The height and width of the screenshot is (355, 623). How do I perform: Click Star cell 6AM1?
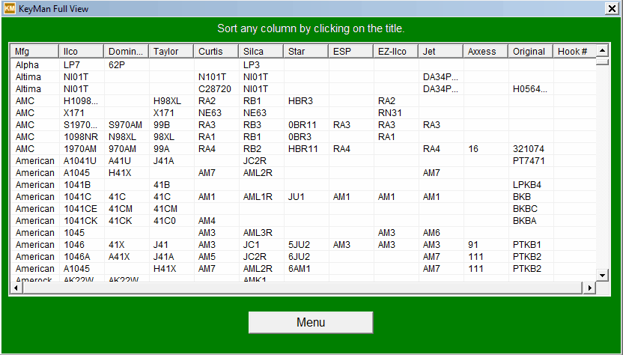pos(300,268)
